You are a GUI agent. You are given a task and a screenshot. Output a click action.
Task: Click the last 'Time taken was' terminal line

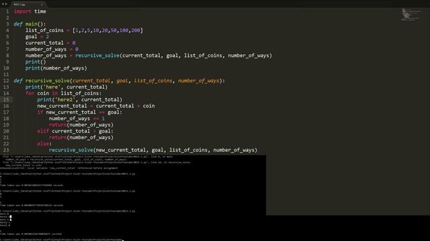pos(31,234)
